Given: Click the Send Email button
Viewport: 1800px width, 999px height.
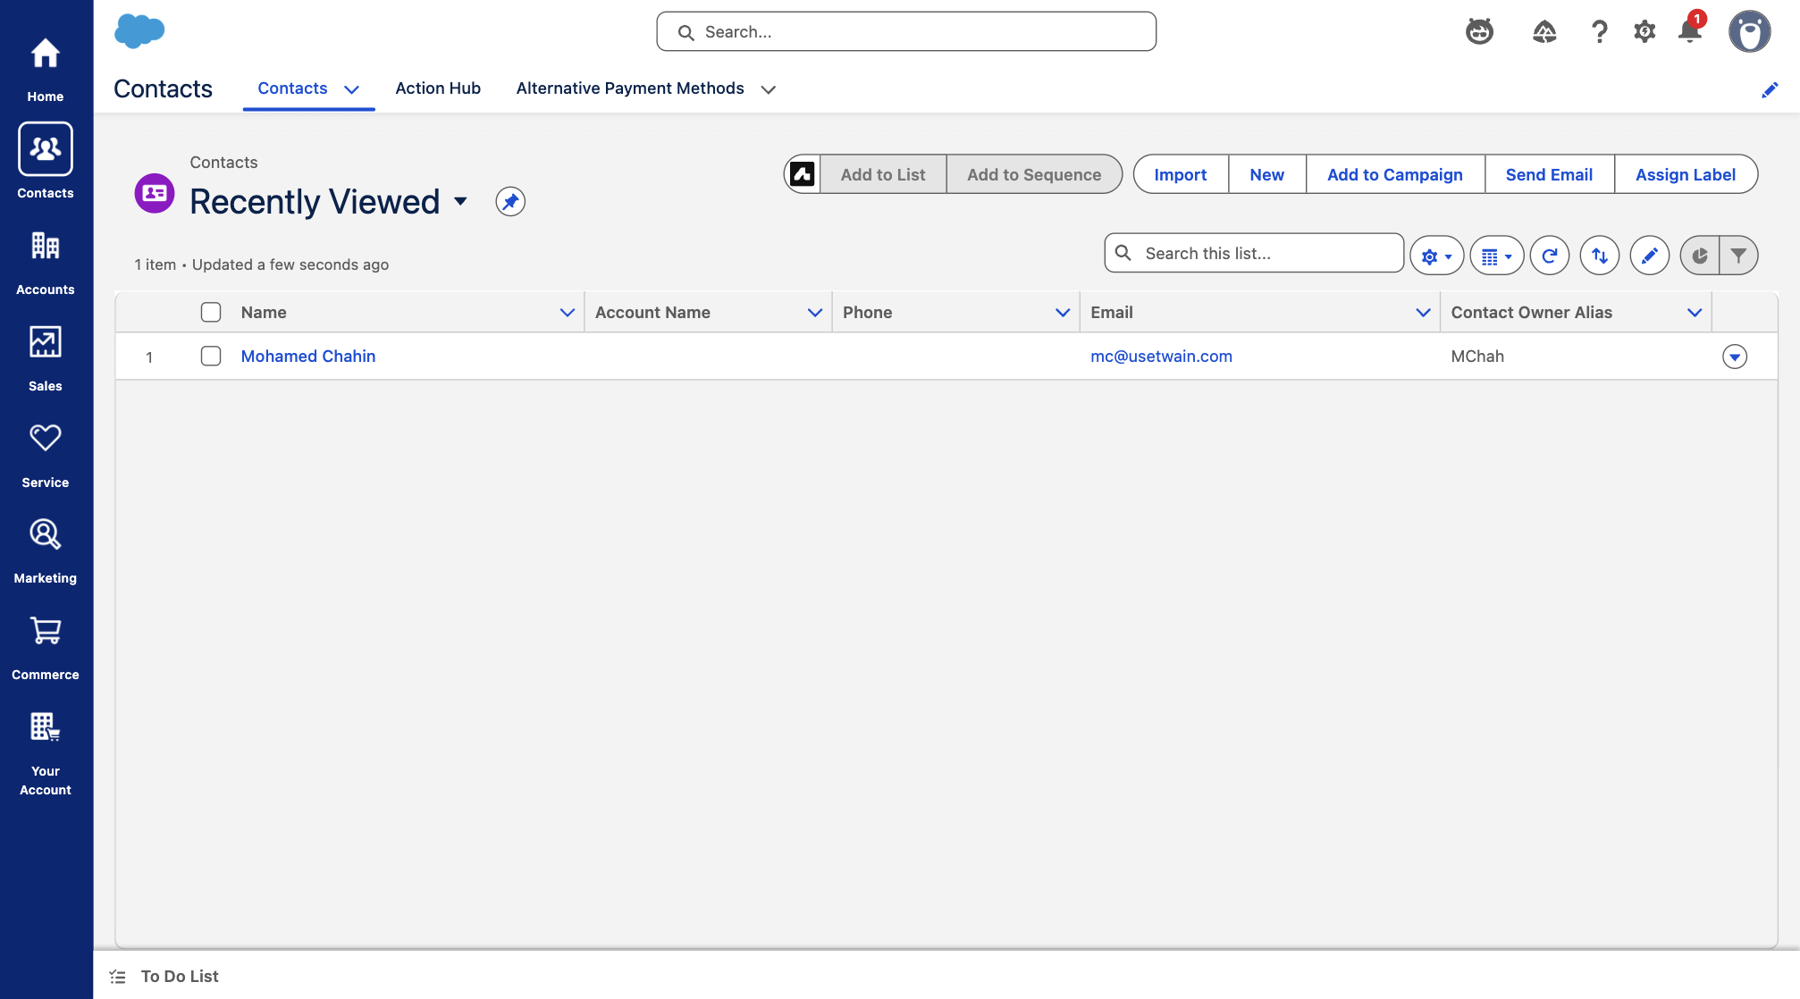Looking at the screenshot, I should pos(1550,174).
